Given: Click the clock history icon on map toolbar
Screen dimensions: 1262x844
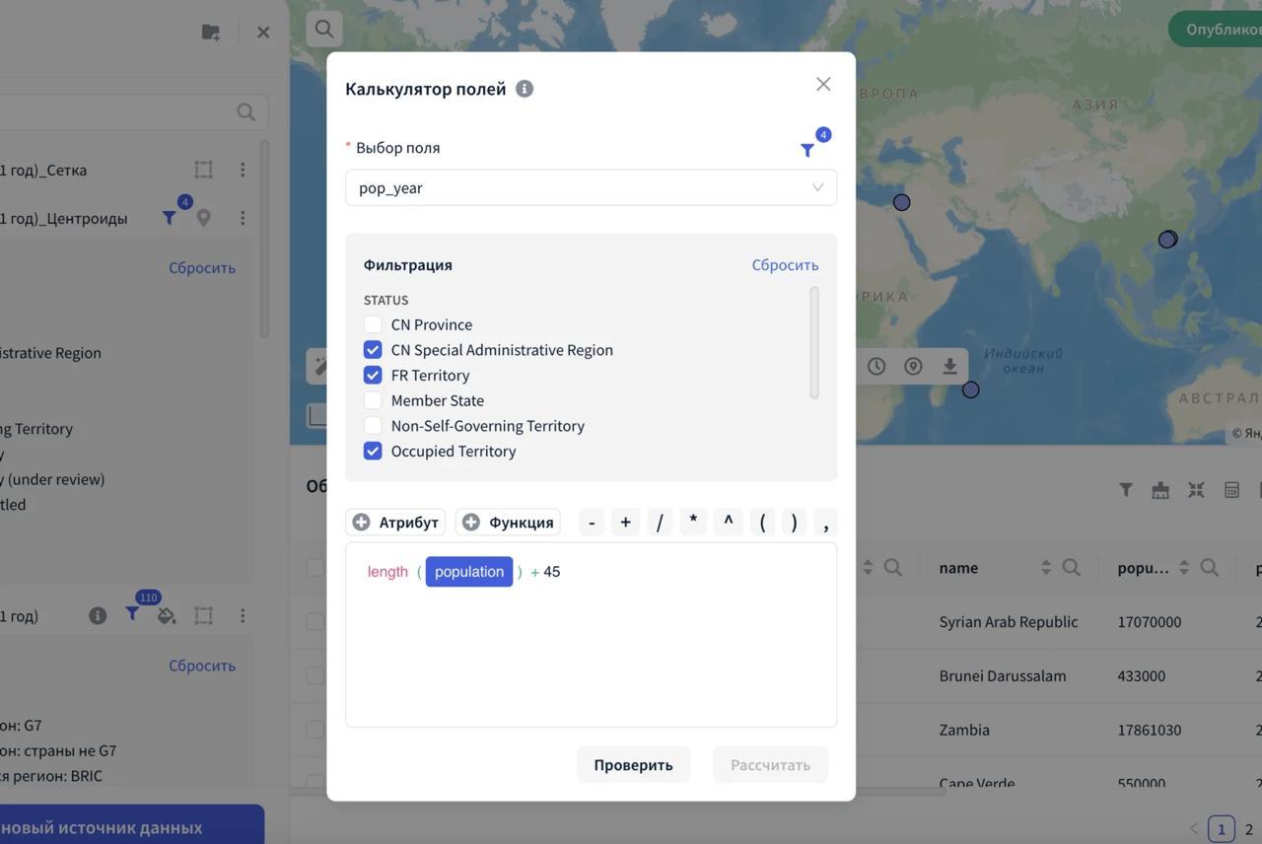Looking at the screenshot, I should tap(876, 367).
